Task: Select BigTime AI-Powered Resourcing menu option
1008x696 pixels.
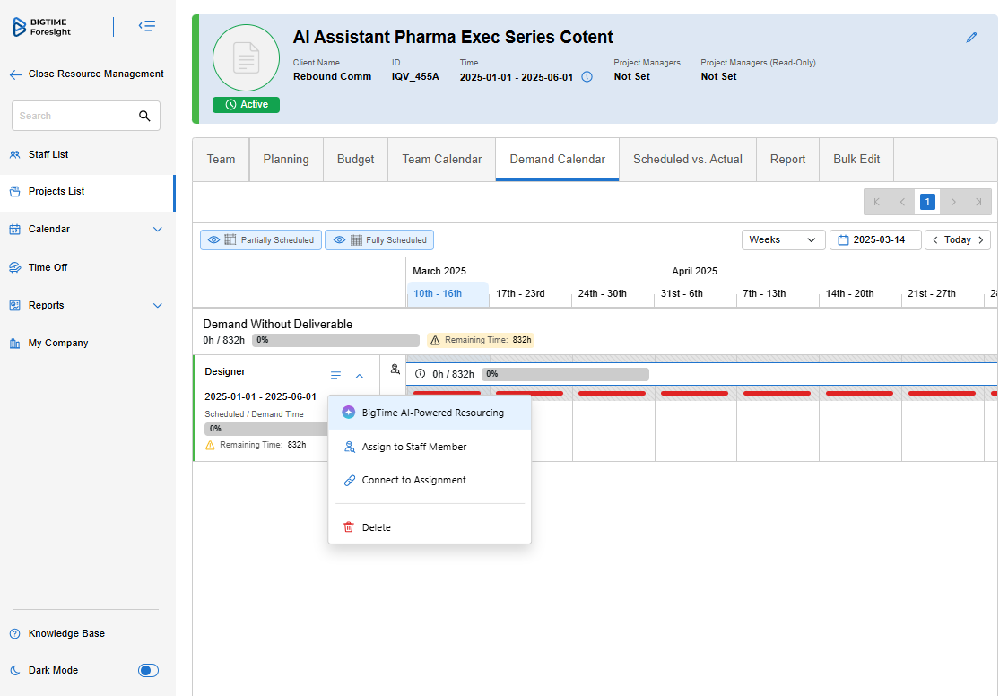Action: pos(430,413)
